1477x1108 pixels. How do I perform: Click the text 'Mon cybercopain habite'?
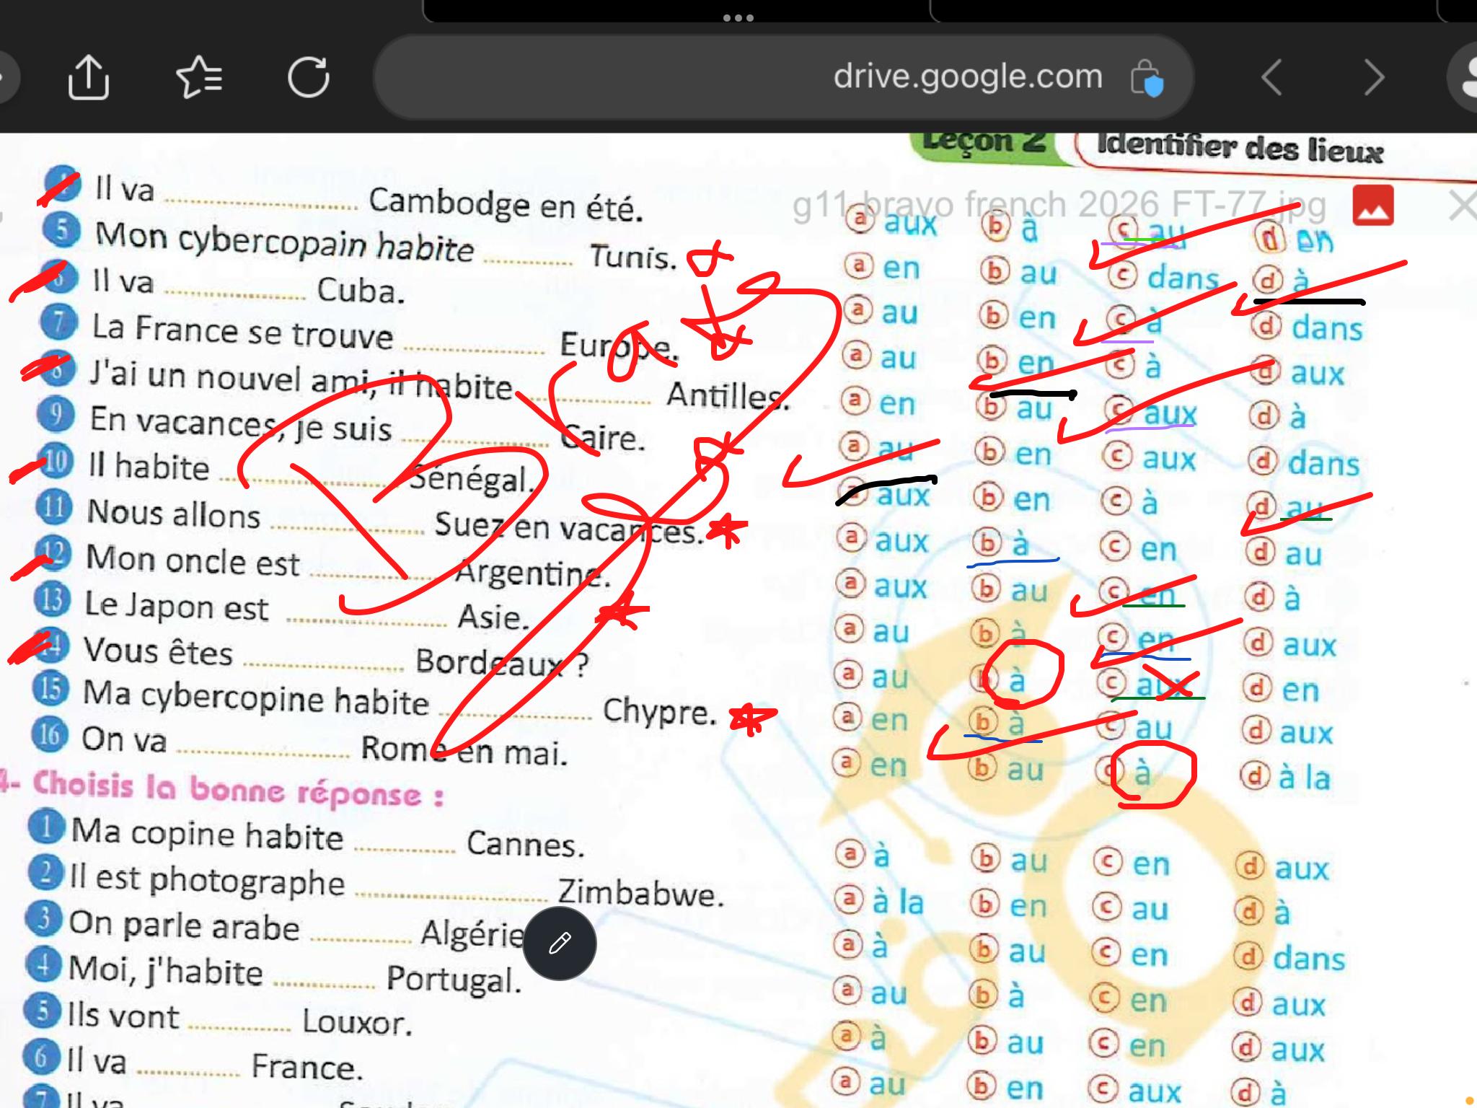pyautogui.click(x=284, y=242)
